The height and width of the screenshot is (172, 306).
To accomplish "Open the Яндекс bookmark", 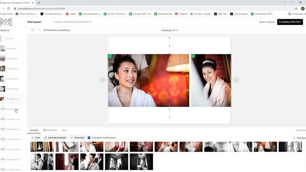I will click(x=71, y=14).
